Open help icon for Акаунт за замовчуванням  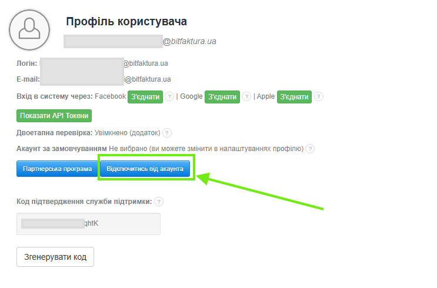310,149
